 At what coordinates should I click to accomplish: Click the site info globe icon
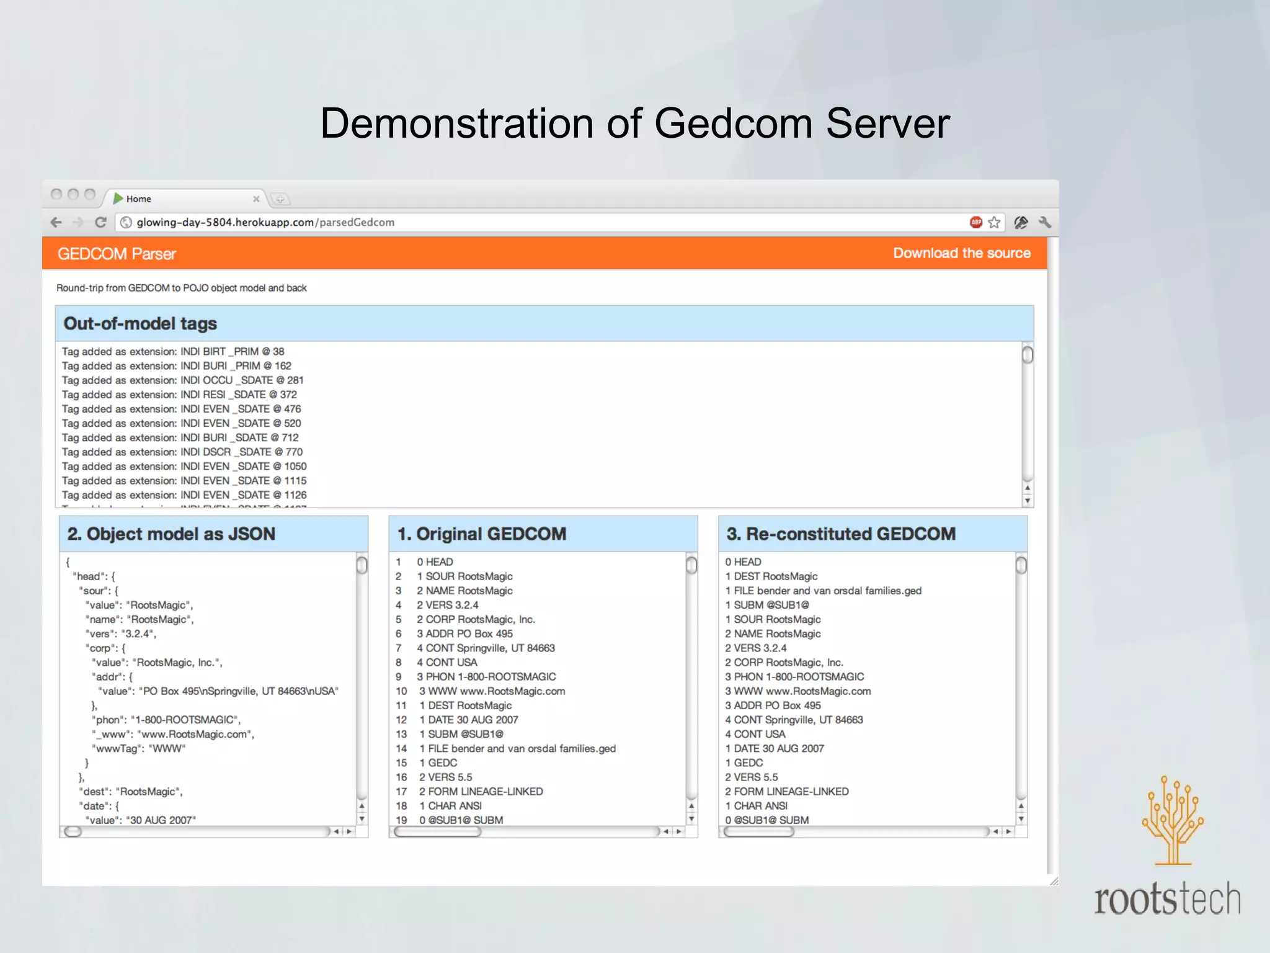pyautogui.click(x=126, y=222)
